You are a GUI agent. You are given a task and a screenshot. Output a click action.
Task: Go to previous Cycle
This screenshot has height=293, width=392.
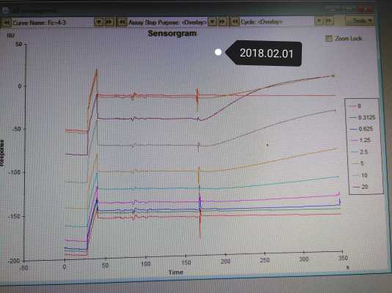234,22
